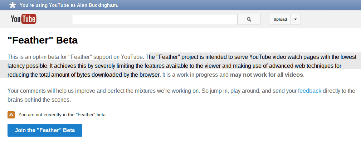The width and height of the screenshot is (361, 142).
Task: Click the blank gray header area right of Upload
Action: click(331, 19)
